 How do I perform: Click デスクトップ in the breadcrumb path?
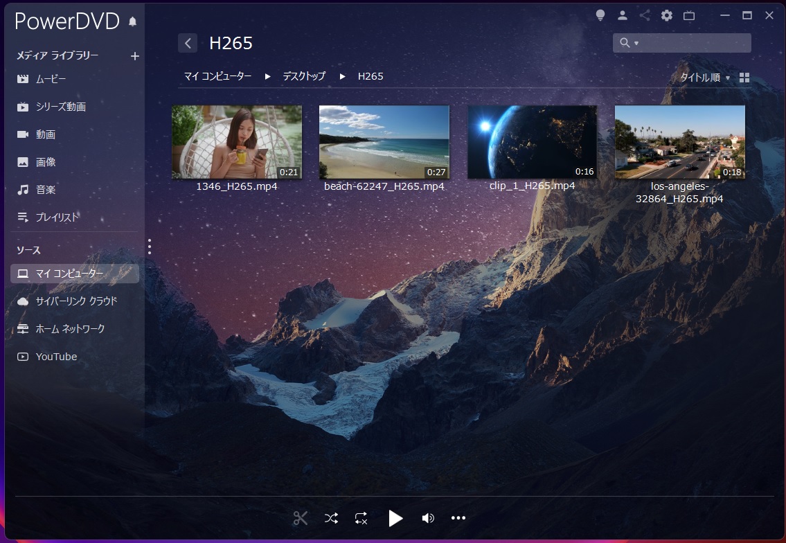[303, 76]
